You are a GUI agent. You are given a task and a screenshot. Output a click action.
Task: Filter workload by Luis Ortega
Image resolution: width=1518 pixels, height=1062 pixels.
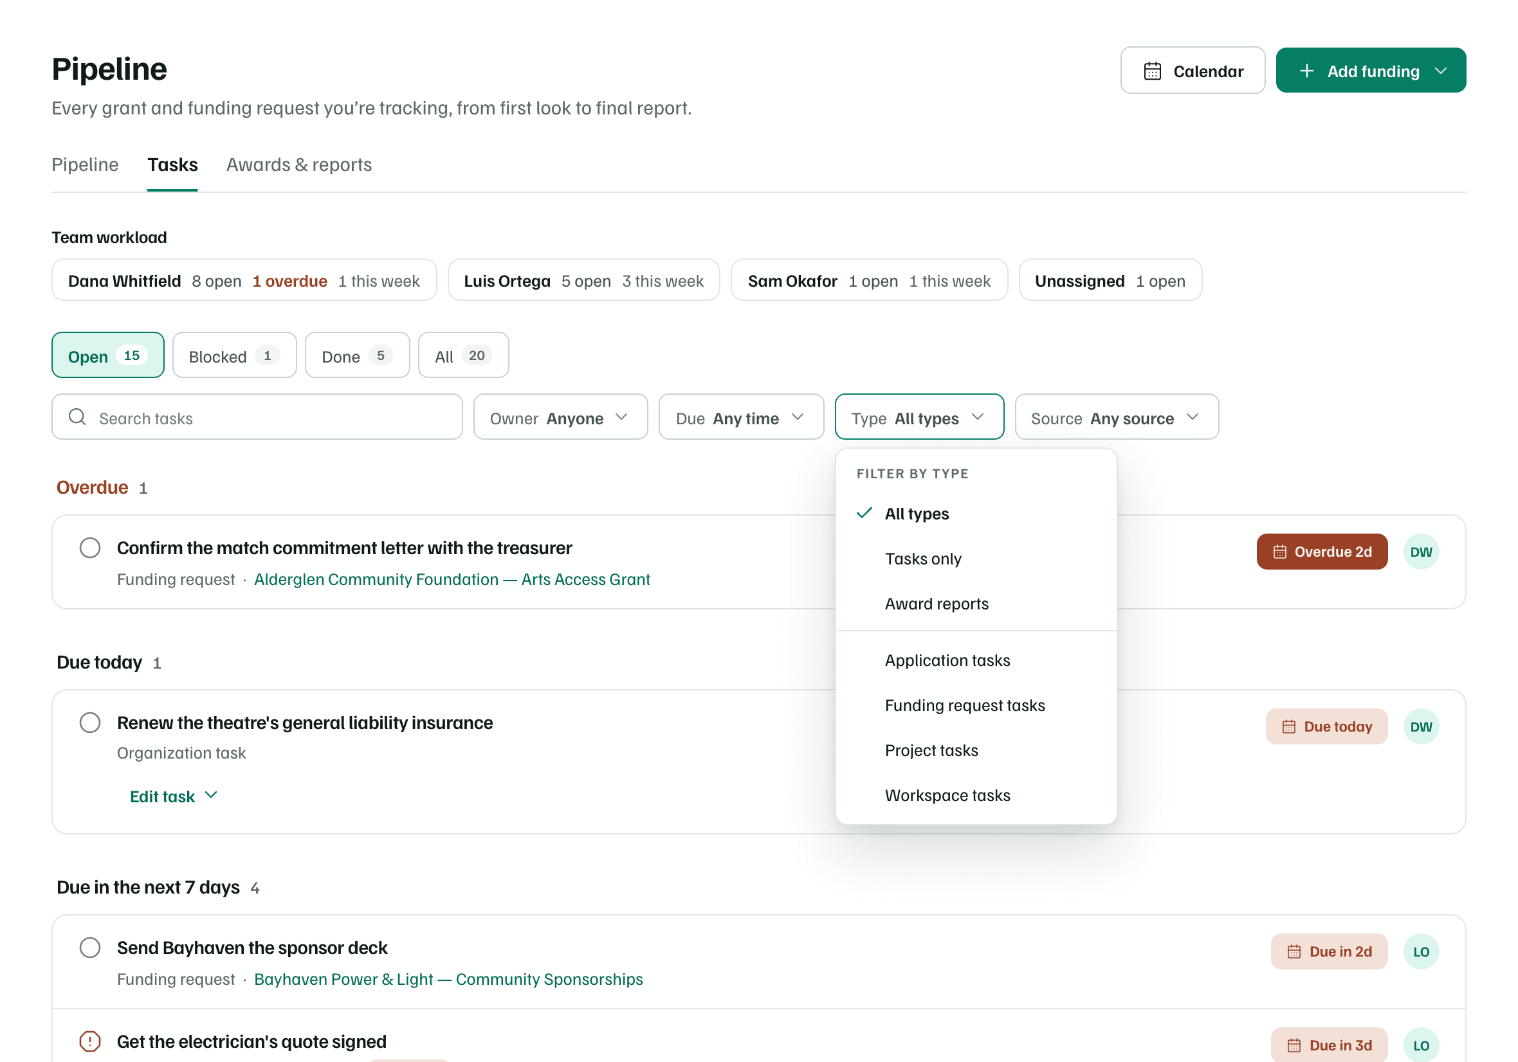tap(584, 281)
